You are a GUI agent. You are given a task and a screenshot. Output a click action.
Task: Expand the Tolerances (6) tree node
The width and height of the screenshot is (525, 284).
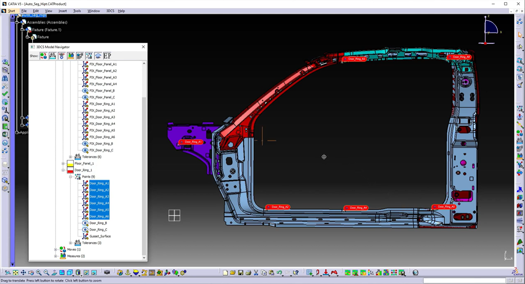tap(70, 157)
